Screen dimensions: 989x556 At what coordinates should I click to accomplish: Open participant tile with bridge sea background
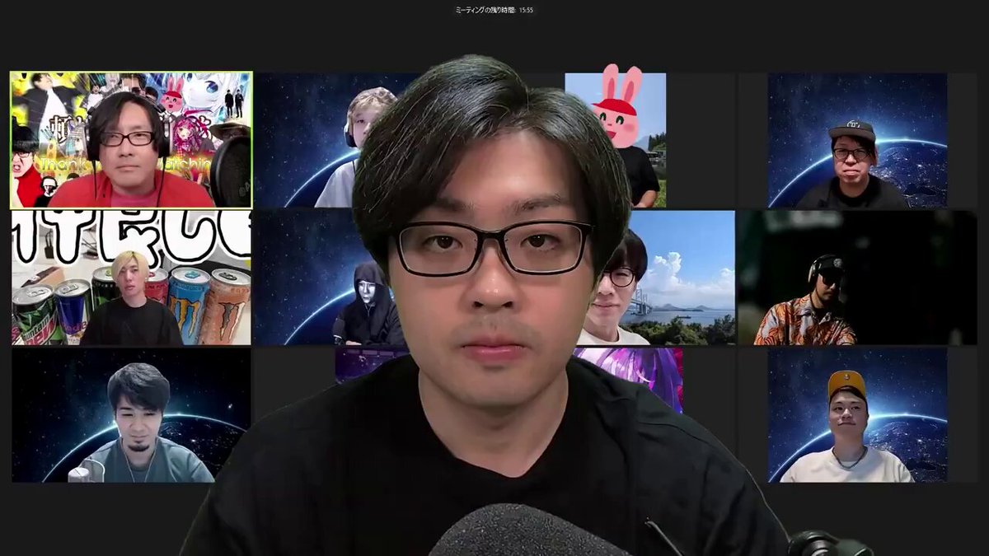(659, 278)
